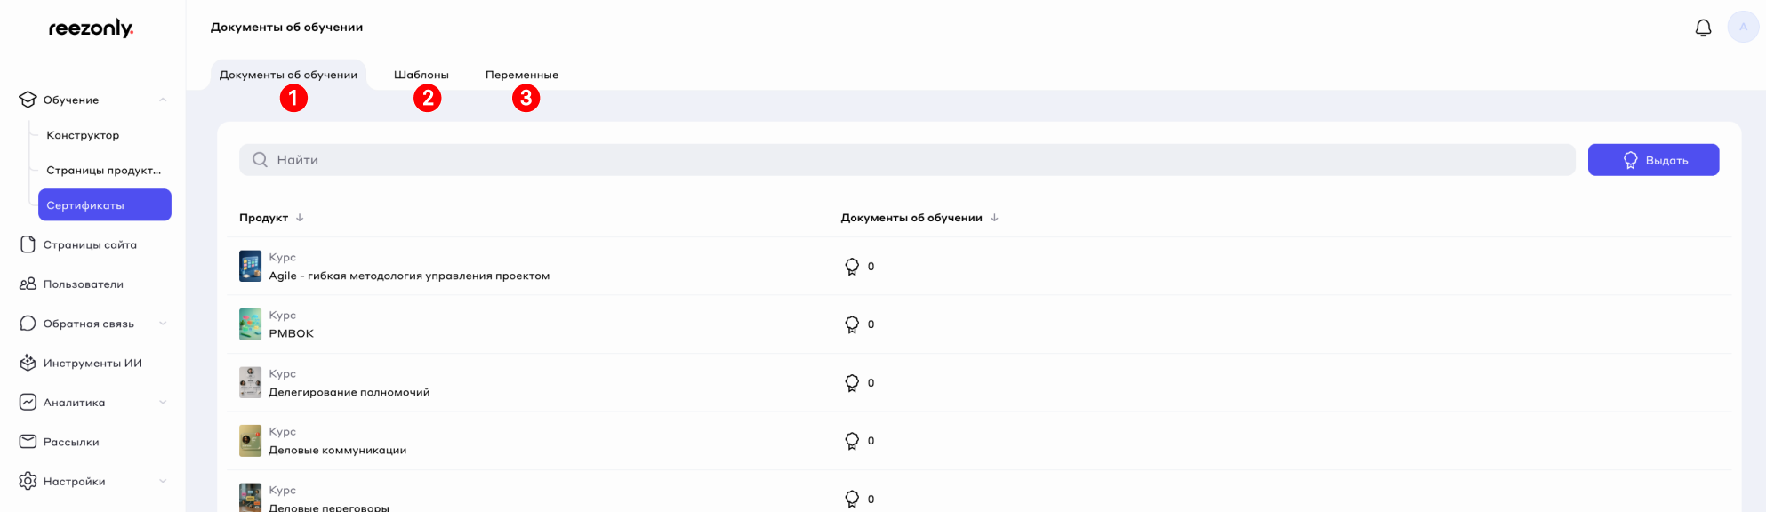
Task: Click the Страницы сайта sidebar icon
Action: 28,244
